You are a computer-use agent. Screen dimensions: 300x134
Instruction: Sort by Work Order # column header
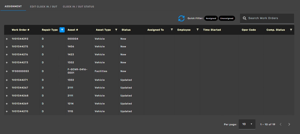pyautogui.click(x=21, y=30)
